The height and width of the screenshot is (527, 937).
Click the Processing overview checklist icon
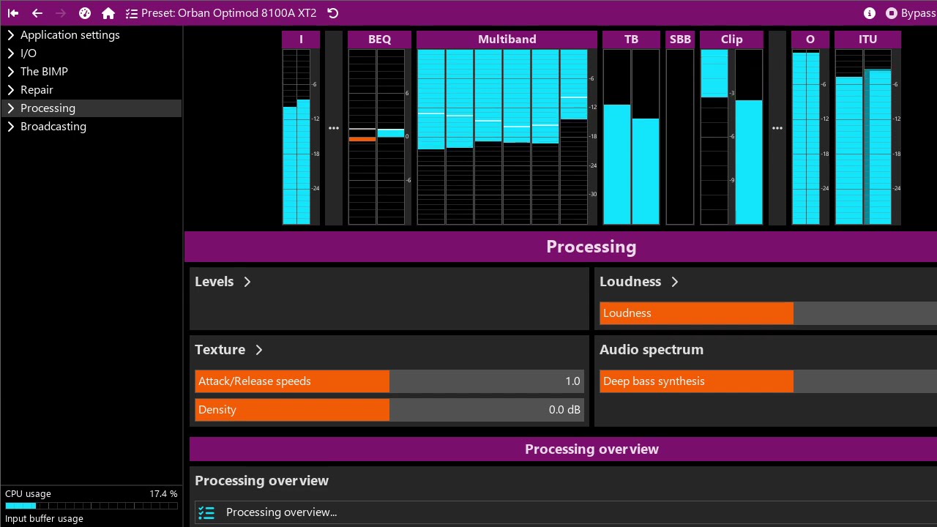(206, 512)
